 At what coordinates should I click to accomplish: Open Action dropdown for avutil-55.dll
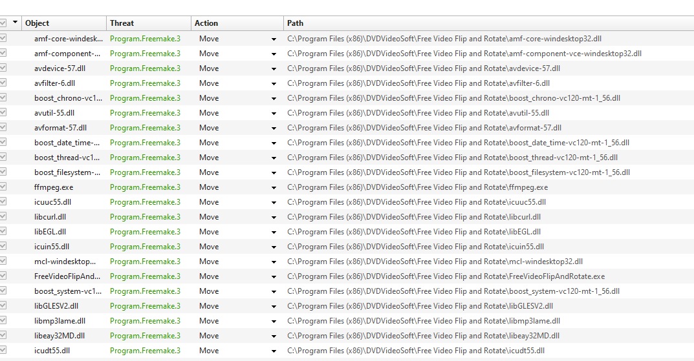pyautogui.click(x=274, y=113)
